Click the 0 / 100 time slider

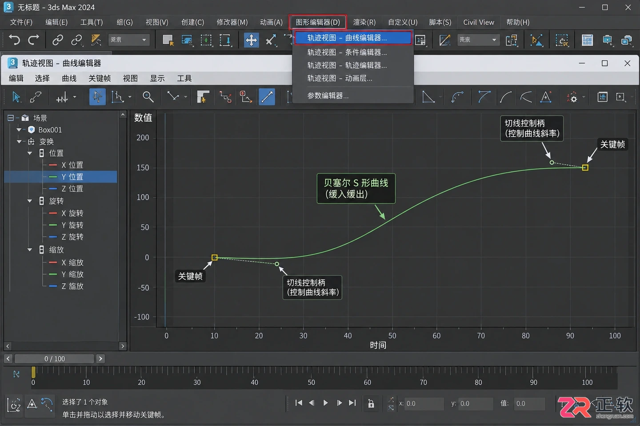55,359
